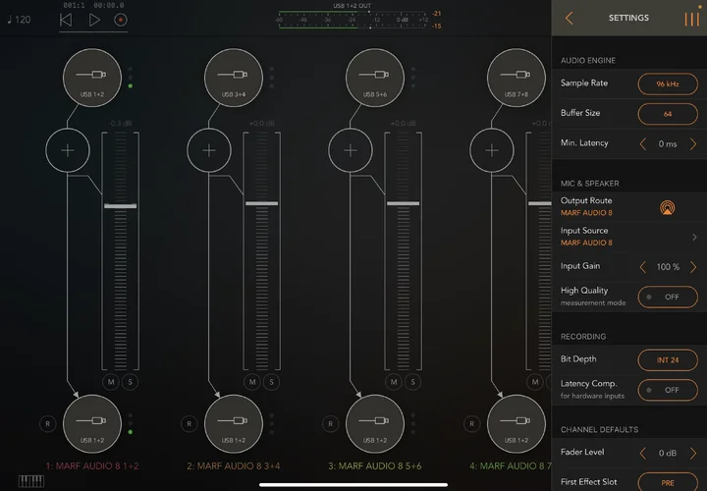Click the 100 % Input Gain value
The height and width of the screenshot is (491, 707).
coord(668,267)
